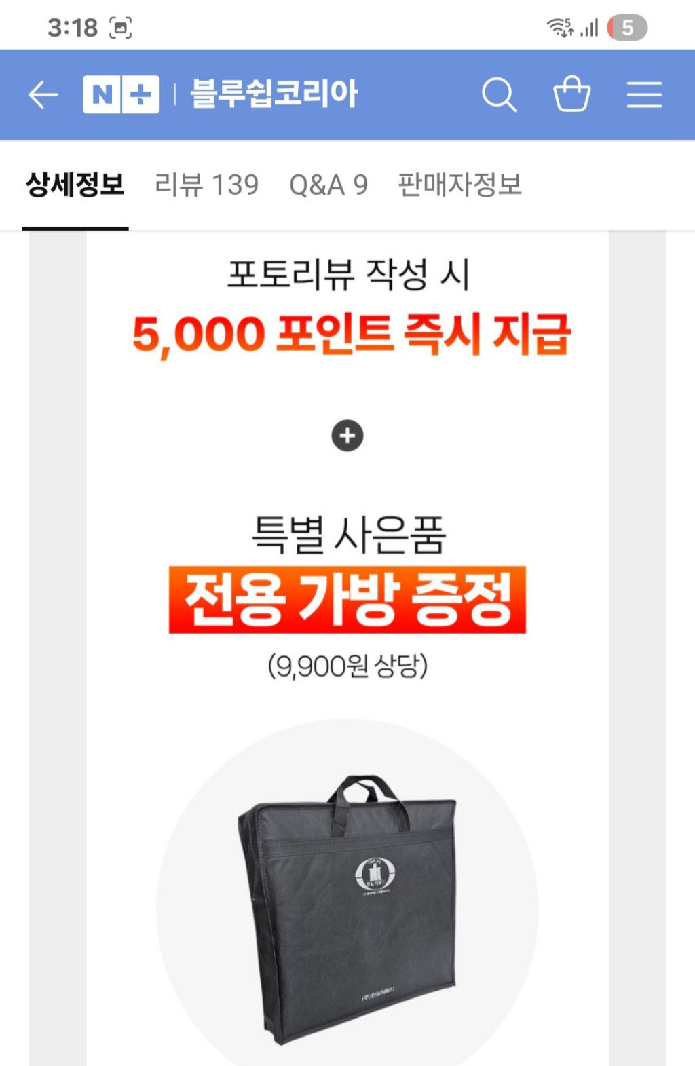Go to the 판매자정보 tab

[x=460, y=185]
